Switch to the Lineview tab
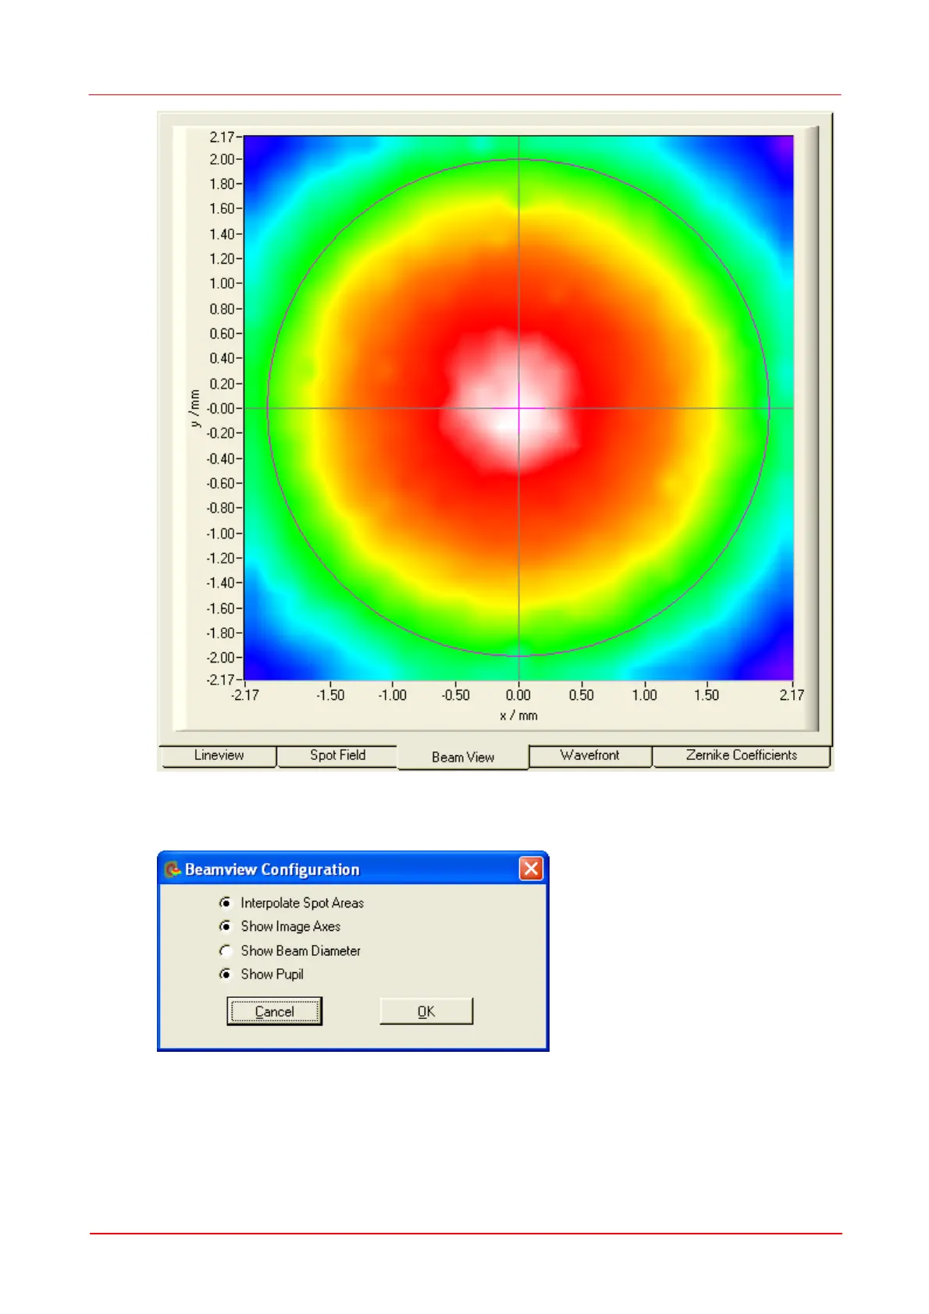Viewport: 929px width, 1314px height. point(219,755)
